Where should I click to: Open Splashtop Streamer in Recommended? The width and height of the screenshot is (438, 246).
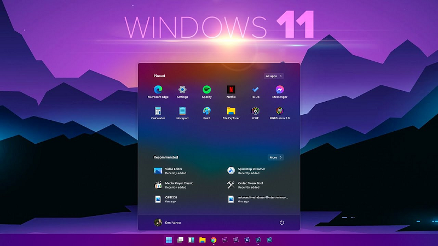click(246, 171)
